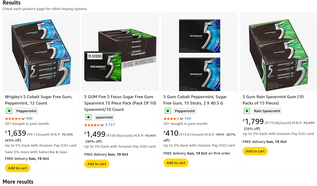
Task: Add 5 Gum Rain Spearmint to cart
Action: (255, 151)
